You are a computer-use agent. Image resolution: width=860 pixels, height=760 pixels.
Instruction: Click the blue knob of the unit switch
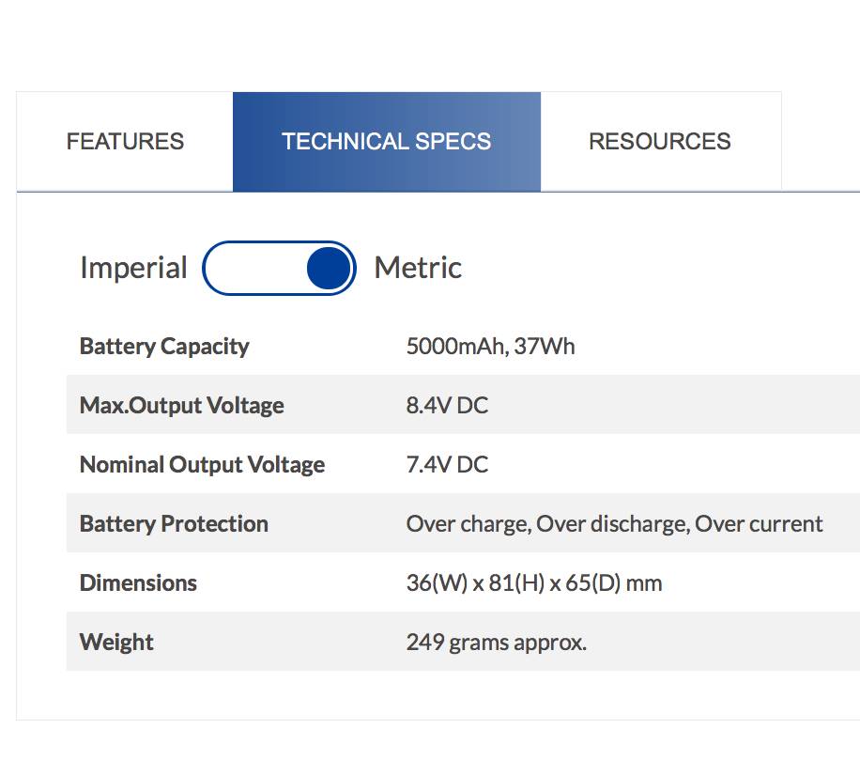(329, 268)
